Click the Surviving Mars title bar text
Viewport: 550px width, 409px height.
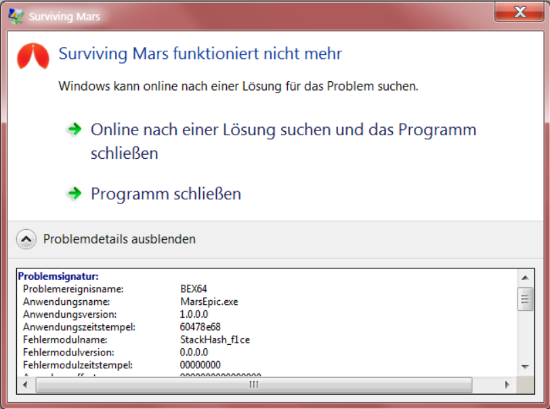(x=64, y=16)
